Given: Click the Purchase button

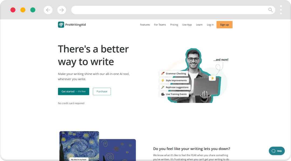Looking at the screenshot, I should [102, 91].
